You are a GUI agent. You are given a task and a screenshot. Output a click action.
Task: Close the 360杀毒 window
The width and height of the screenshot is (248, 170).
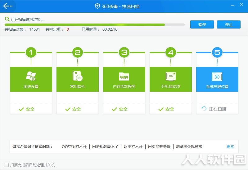click(x=241, y=5)
